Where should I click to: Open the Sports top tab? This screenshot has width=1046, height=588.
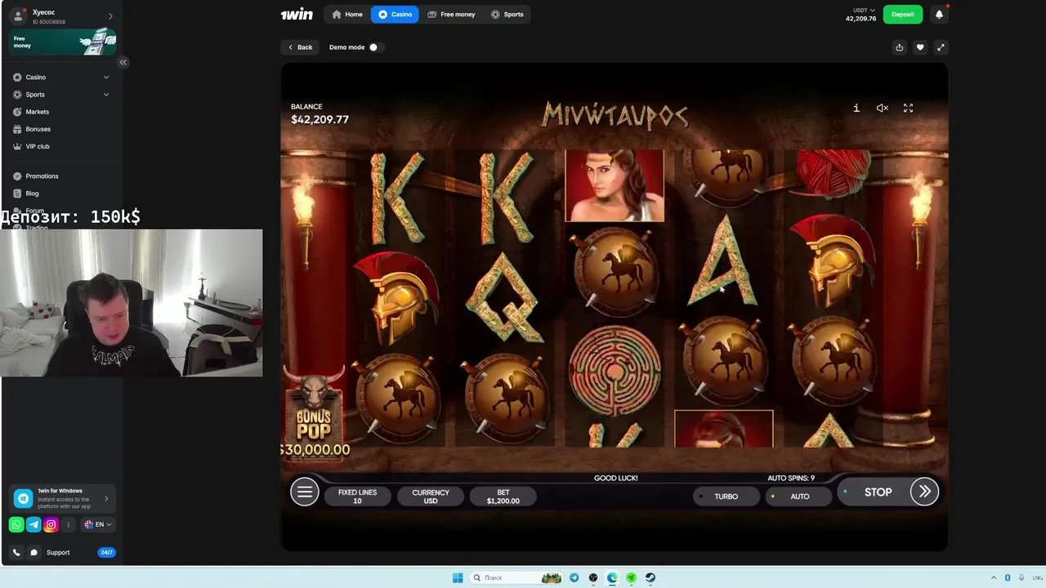[x=507, y=14]
